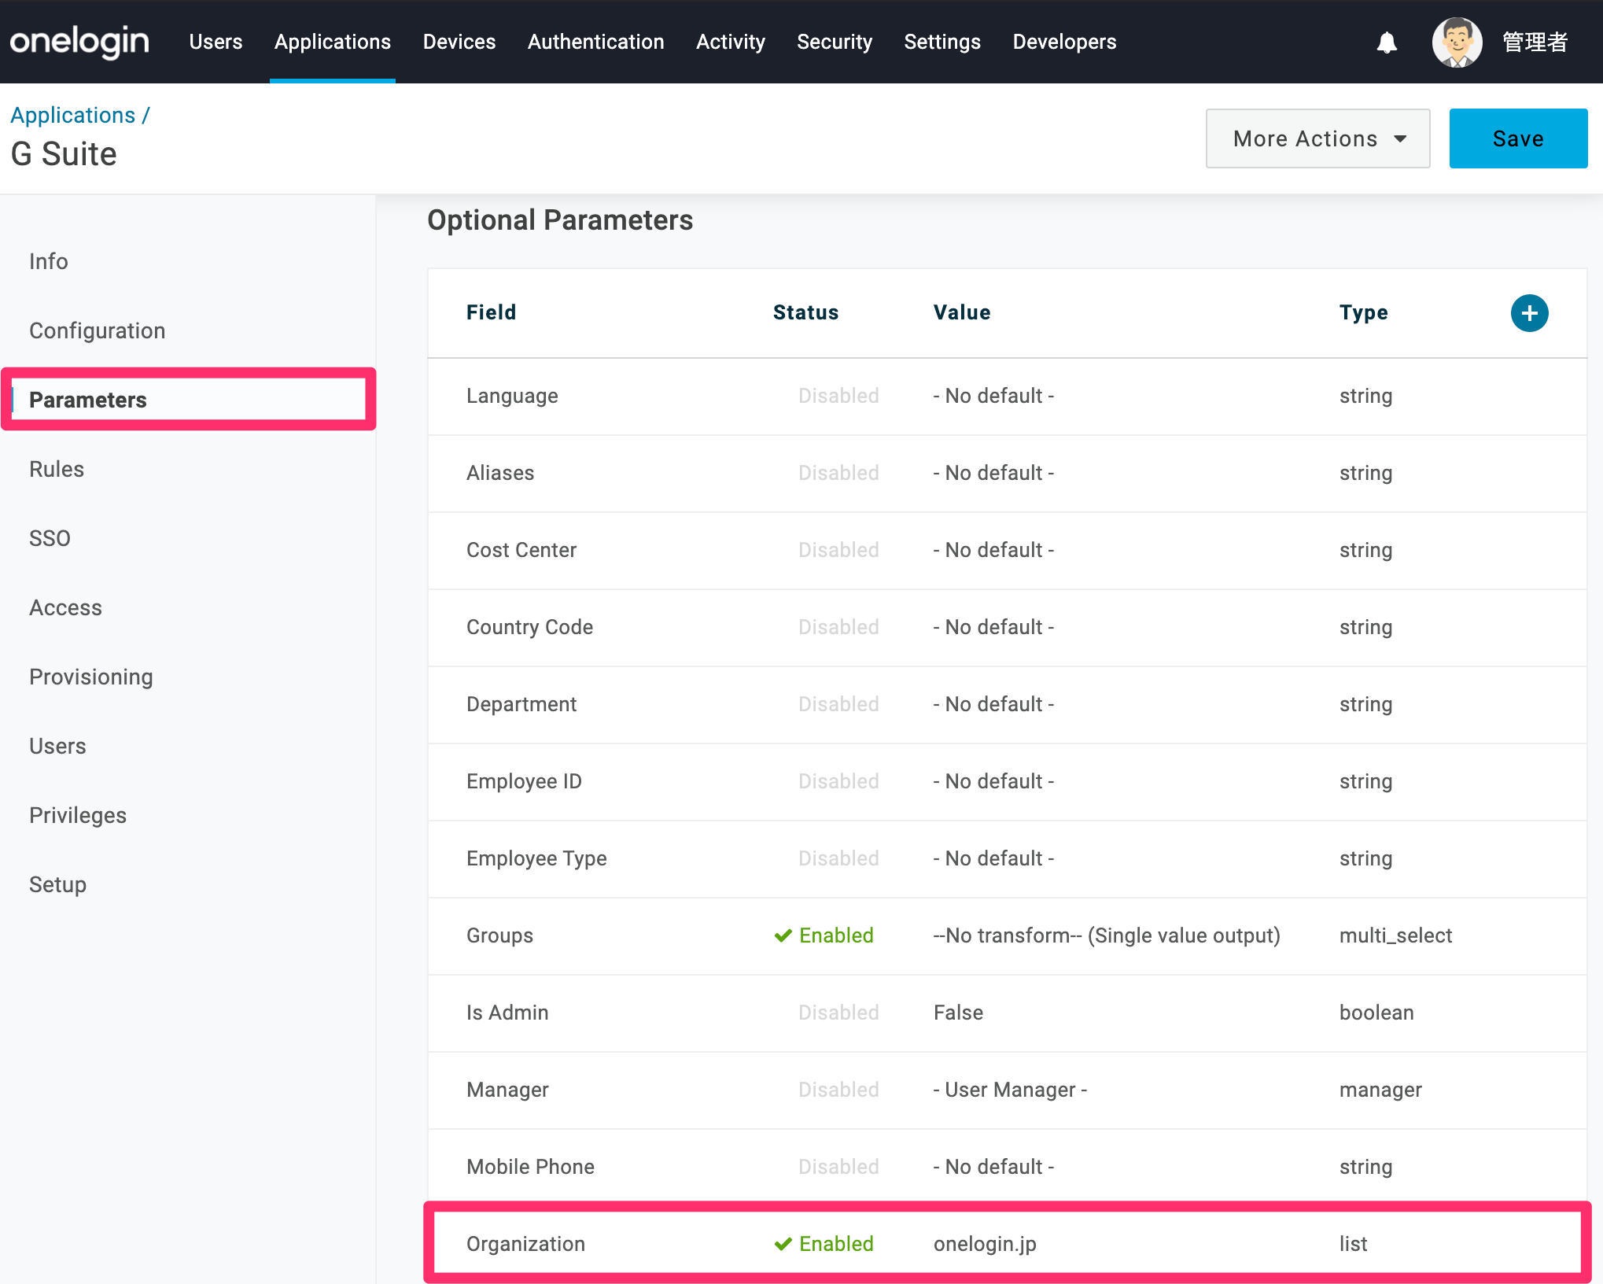This screenshot has width=1603, height=1284.
Task: Click the False value for Is Admin
Action: pyautogui.click(x=958, y=1013)
